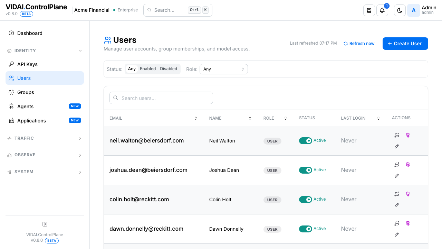Open routing icon for Colin Holt
442x249 pixels.
coord(397,194)
